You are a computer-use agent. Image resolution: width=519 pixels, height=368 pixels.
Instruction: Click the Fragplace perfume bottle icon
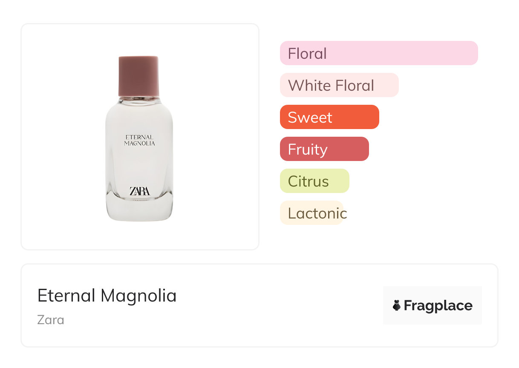[397, 305]
